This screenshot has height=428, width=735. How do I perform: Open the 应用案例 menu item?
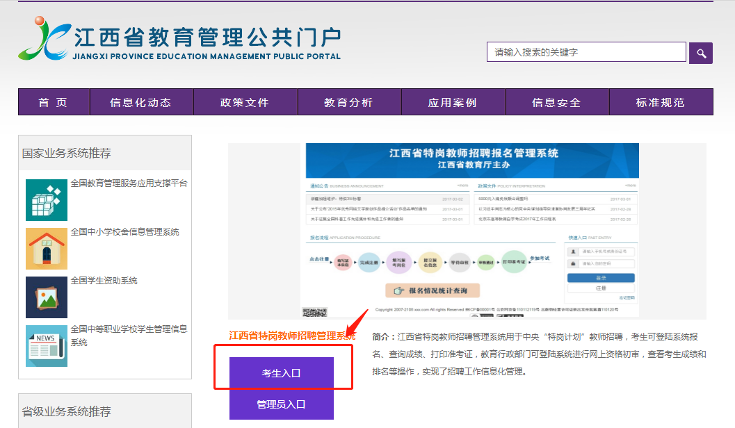point(453,102)
